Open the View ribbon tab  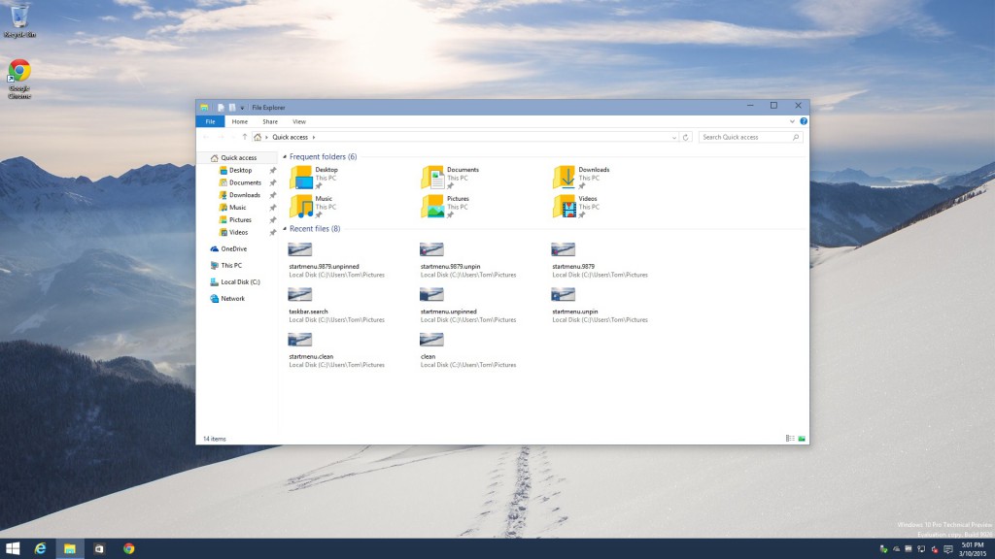299,121
